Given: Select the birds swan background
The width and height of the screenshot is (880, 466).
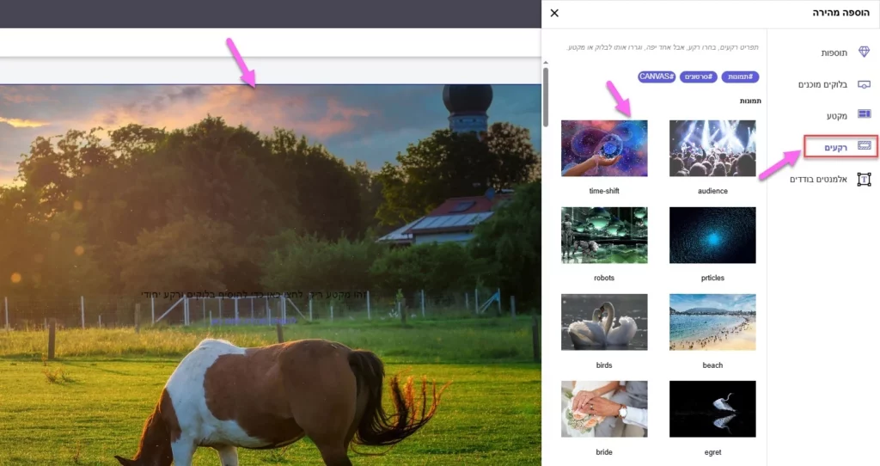Looking at the screenshot, I should (x=604, y=322).
